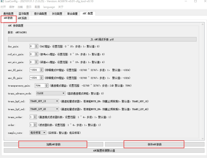Image resolution: width=207 pixels, height=158 pixels.
Task: Switch to the 联合音量 tab
Action: pyautogui.click(x=72, y=14)
